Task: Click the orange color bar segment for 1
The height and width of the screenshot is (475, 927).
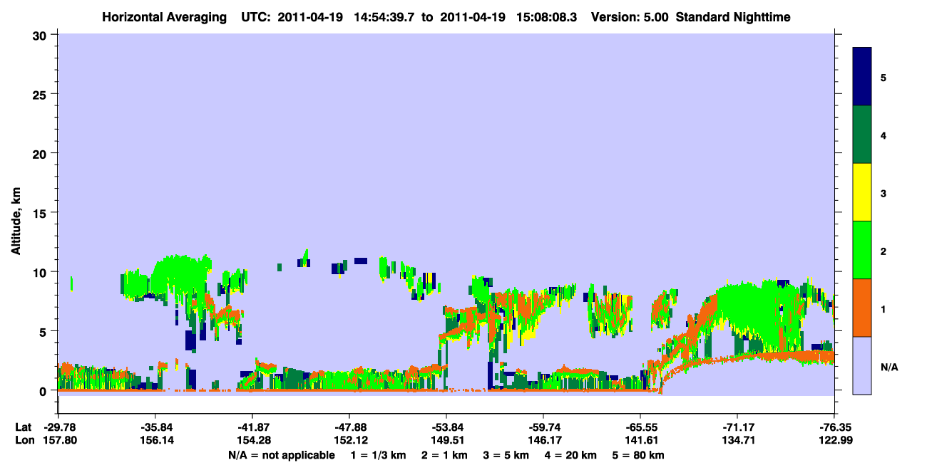Action: point(862,308)
